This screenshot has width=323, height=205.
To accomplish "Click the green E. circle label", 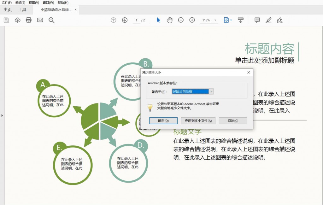I will point(59,148).
